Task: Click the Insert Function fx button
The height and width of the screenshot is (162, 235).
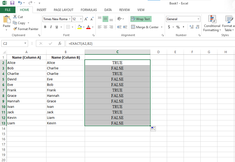Action: 60,43
